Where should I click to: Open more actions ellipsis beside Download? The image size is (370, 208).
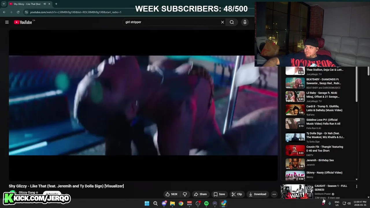[274, 194]
